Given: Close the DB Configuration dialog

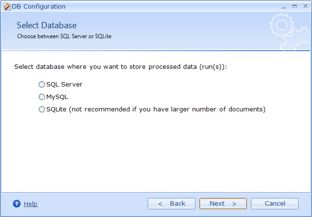Looking at the screenshot, I should tap(304, 6).
